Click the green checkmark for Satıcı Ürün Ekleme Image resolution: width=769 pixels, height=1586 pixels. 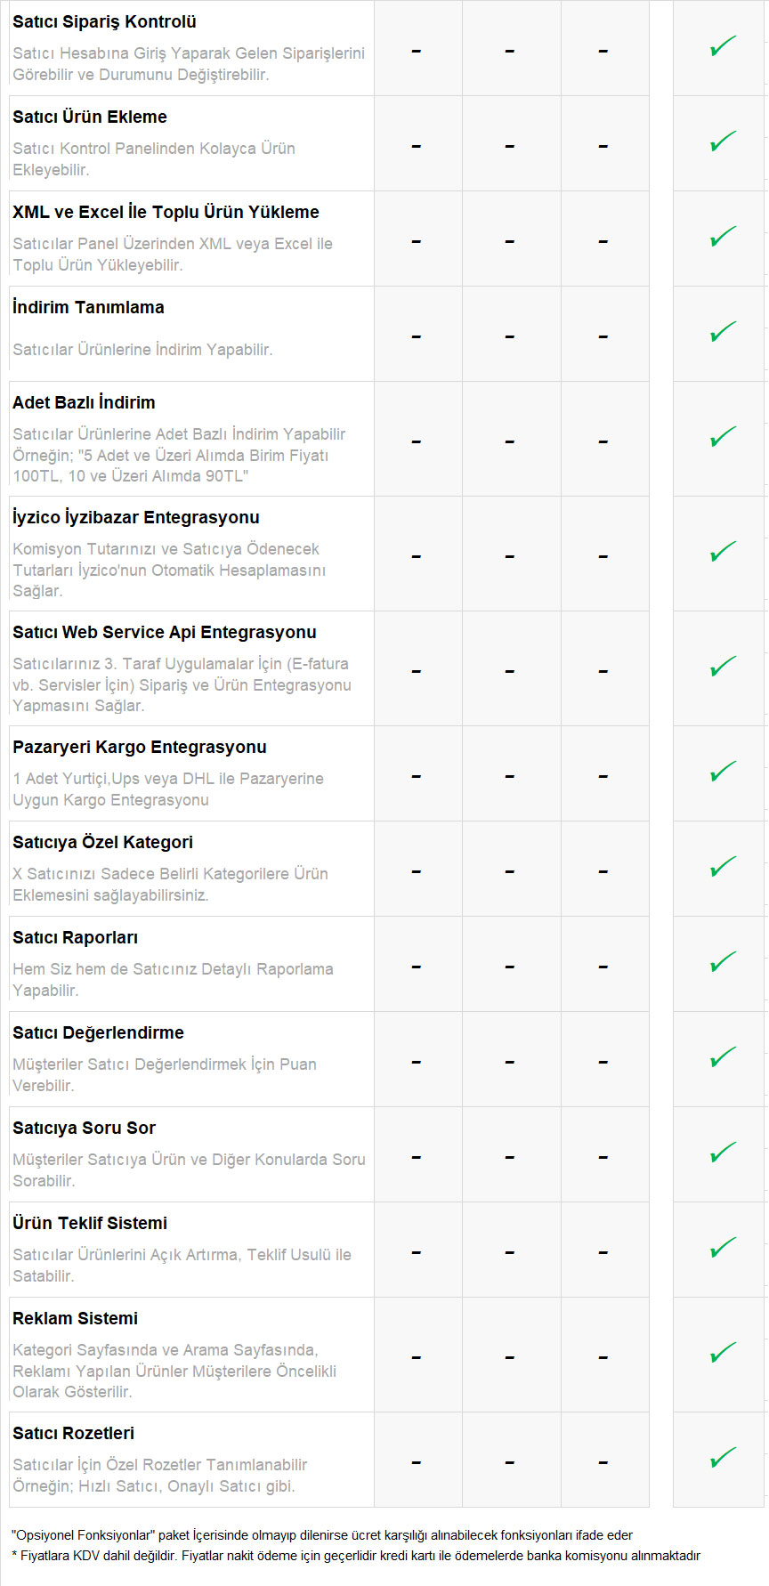point(723,142)
